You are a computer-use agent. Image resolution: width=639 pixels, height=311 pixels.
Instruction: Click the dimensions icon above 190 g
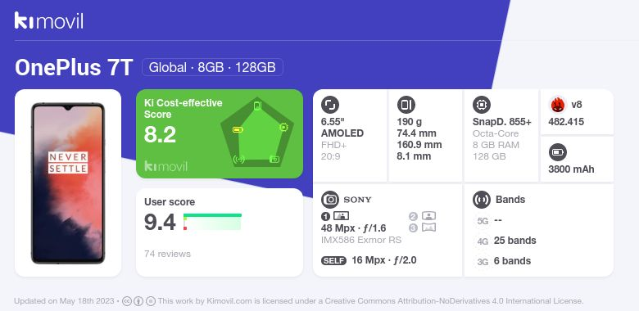point(406,105)
